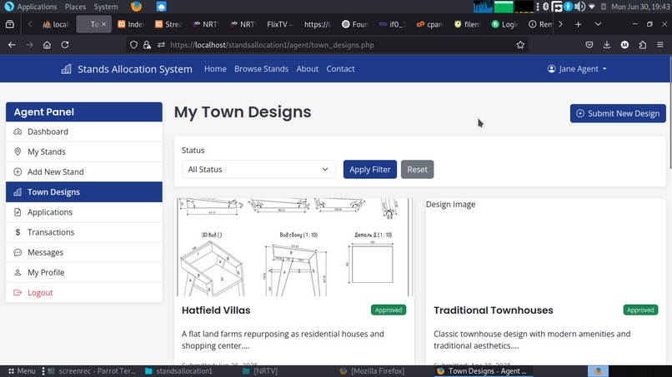Click the browser Forward arrow
The image size is (672, 377).
(29, 45)
